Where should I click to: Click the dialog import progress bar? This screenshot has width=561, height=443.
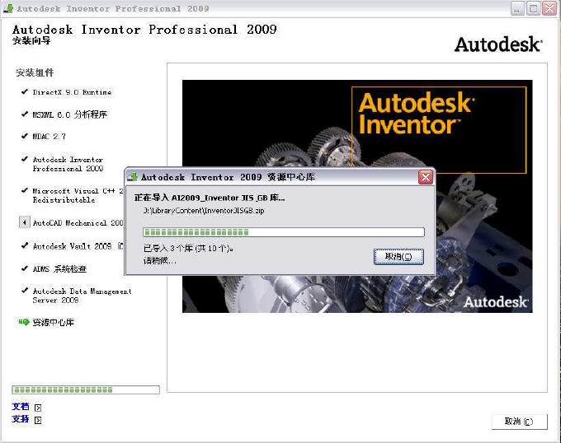[x=284, y=232]
